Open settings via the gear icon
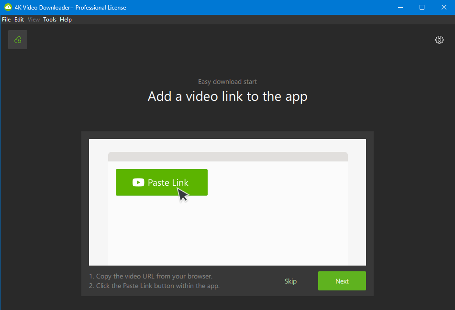This screenshot has width=455, height=310. (x=439, y=40)
